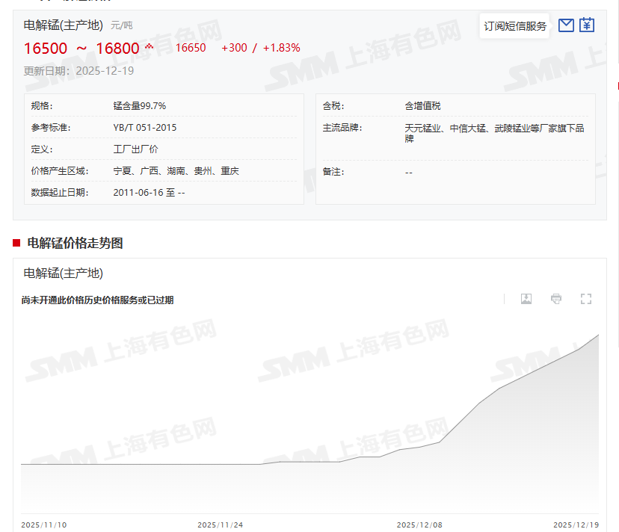Expand chart to fullscreen view
Screen dimensions: 619x532
[586, 299]
